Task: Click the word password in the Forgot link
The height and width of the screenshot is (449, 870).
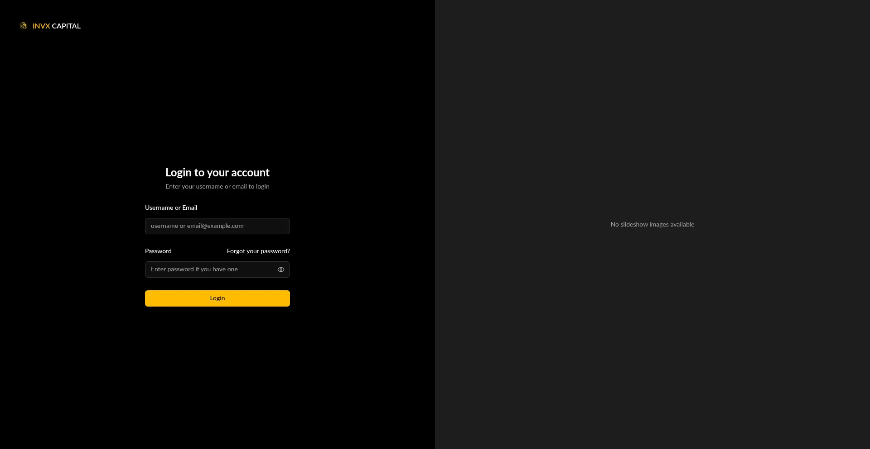Action: [275, 251]
